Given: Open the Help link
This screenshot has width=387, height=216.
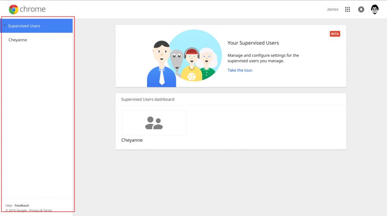Looking at the screenshot, I should pos(9,205).
